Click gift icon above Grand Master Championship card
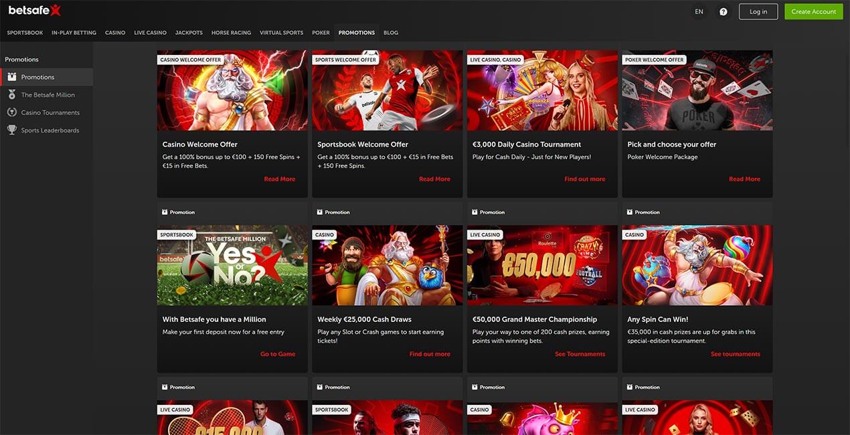Viewport: 850px width, 435px height. (475, 212)
